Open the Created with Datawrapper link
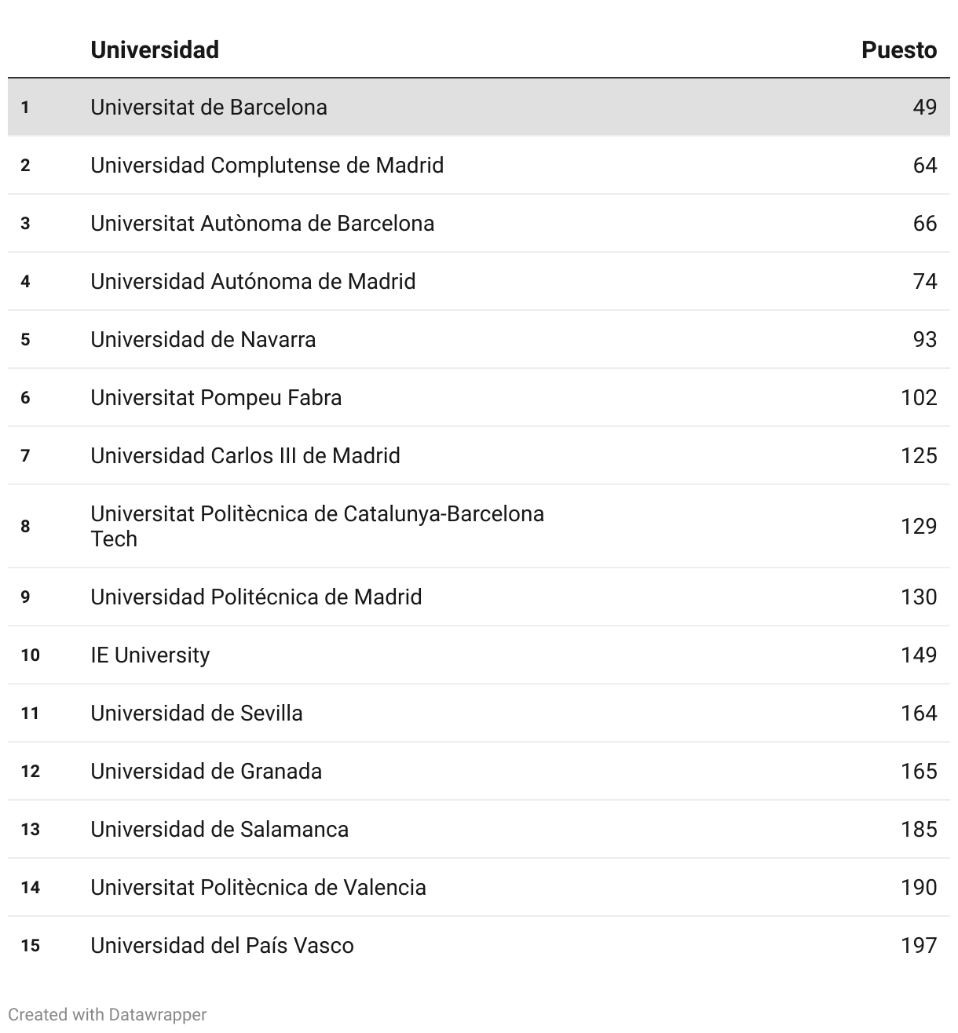 coord(108,1015)
